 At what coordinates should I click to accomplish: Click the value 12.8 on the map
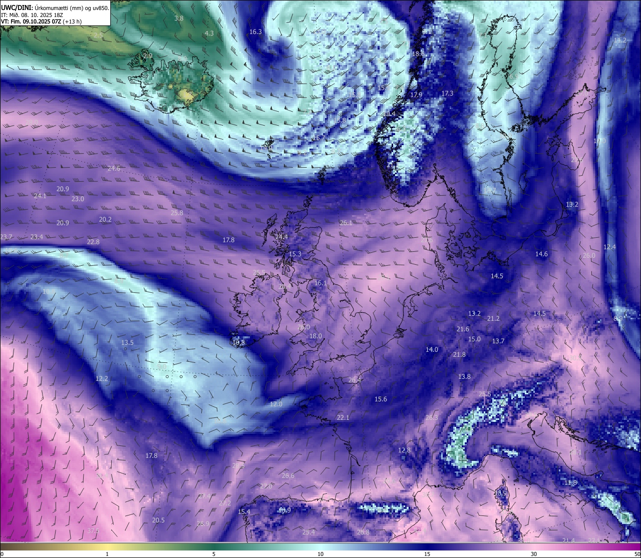coord(404,450)
